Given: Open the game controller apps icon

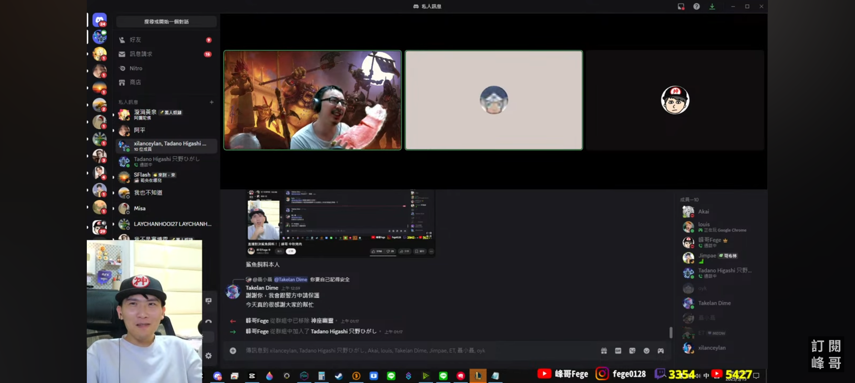Looking at the screenshot, I should pos(661,350).
